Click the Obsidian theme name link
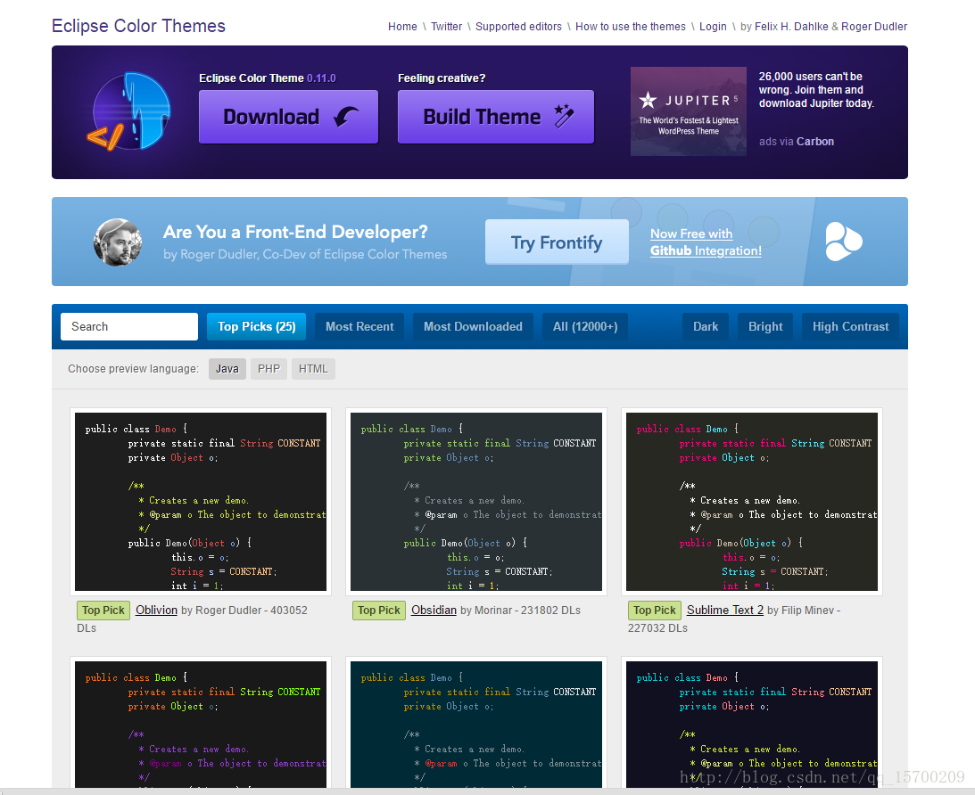 pyautogui.click(x=434, y=610)
